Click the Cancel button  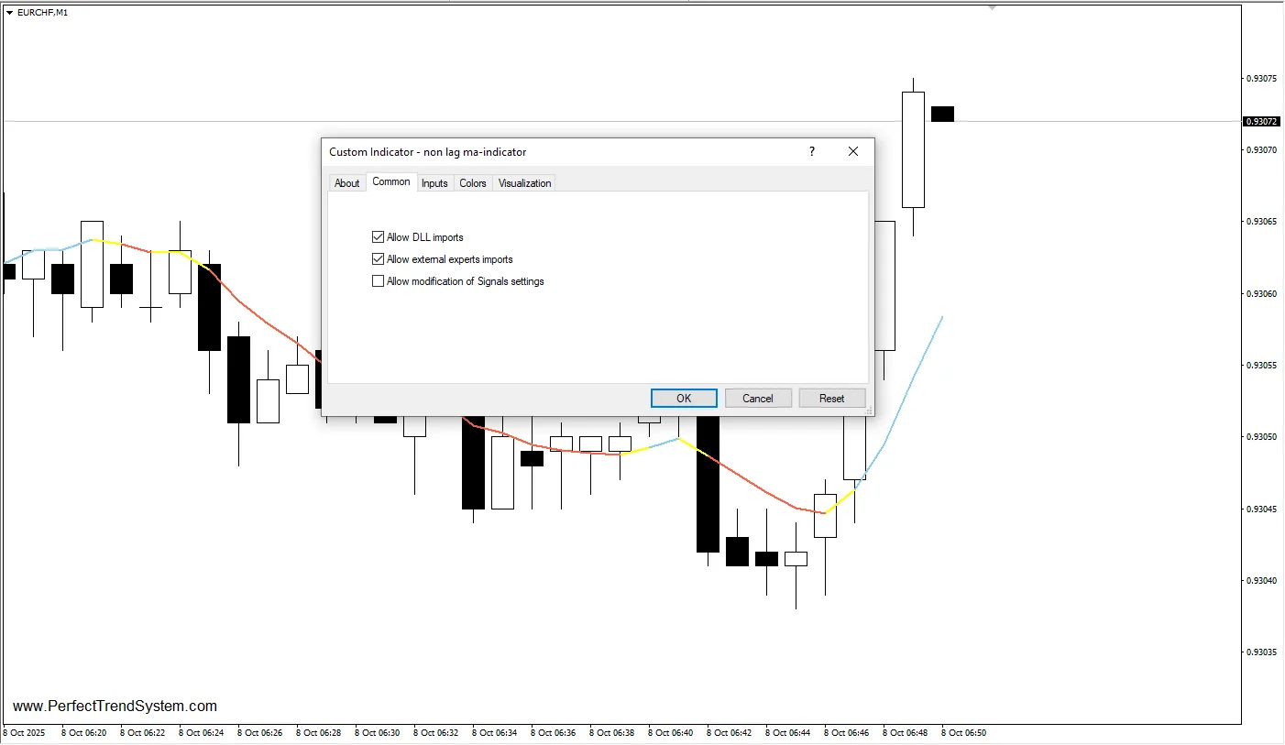tap(758, 398)
